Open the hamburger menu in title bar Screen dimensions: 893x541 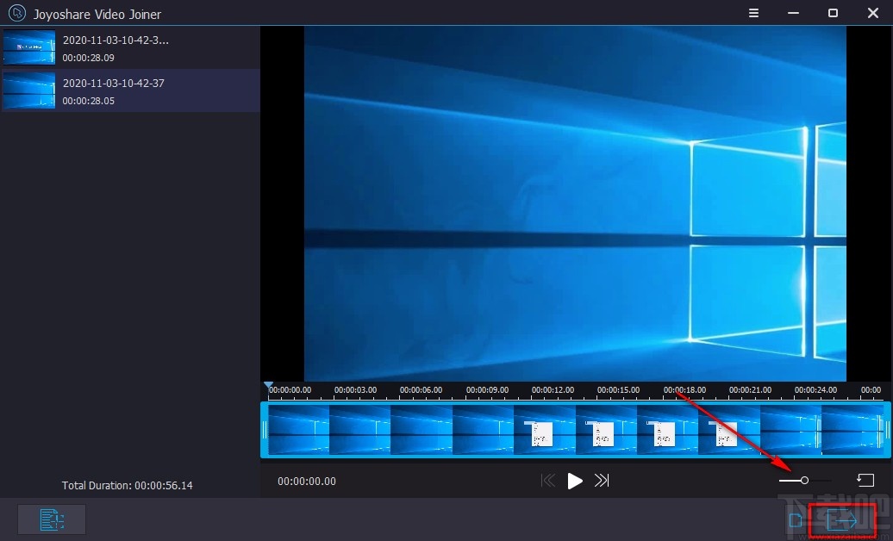(753, 13)
